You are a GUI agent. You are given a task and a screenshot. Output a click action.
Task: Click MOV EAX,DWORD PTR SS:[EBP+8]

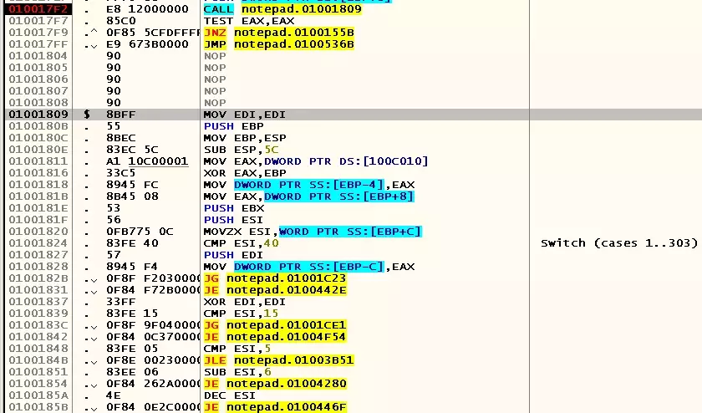click(309, 196)
